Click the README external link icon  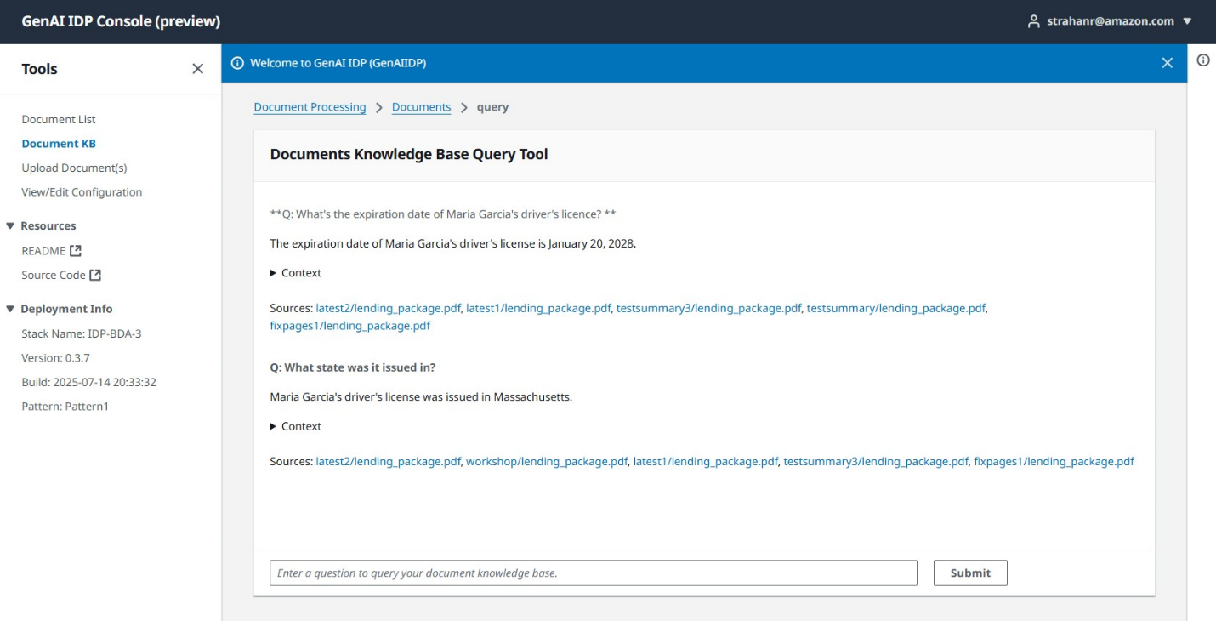pos(76,251)
